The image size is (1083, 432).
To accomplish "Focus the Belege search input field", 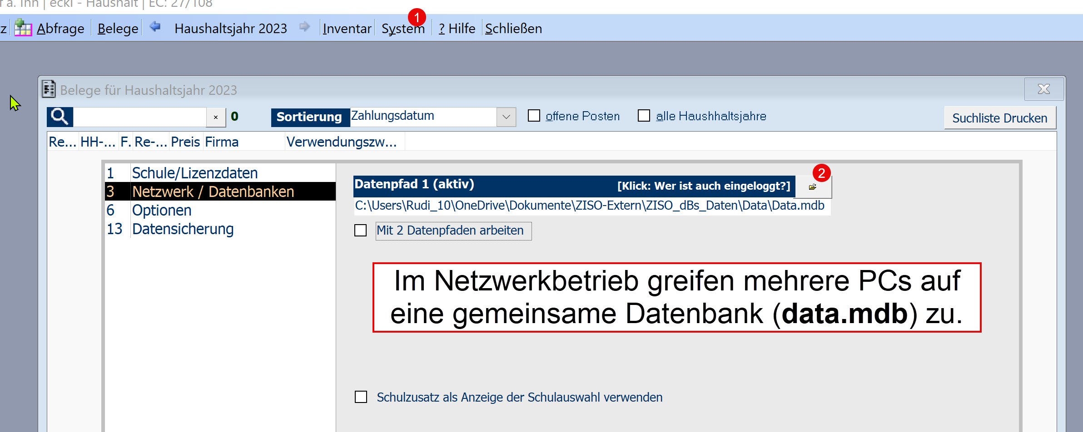I will tap(139, 117).
